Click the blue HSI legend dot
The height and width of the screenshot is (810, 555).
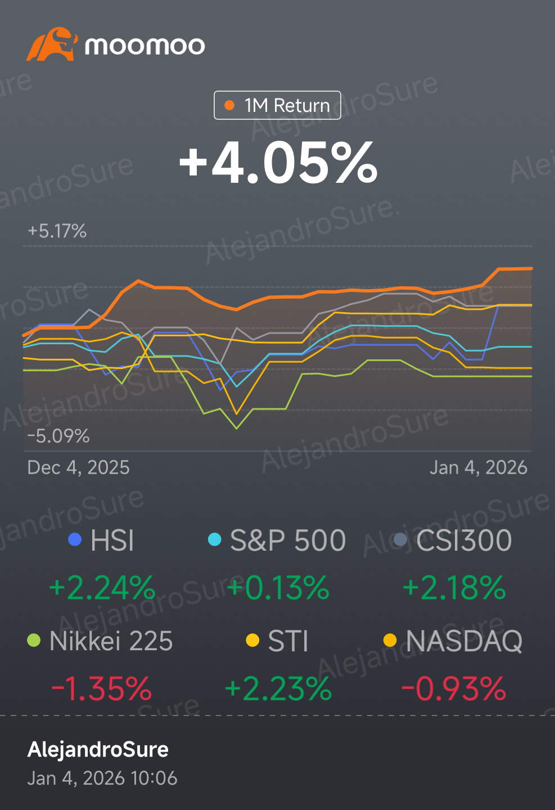pyautogui.click(x=75, y=540)
